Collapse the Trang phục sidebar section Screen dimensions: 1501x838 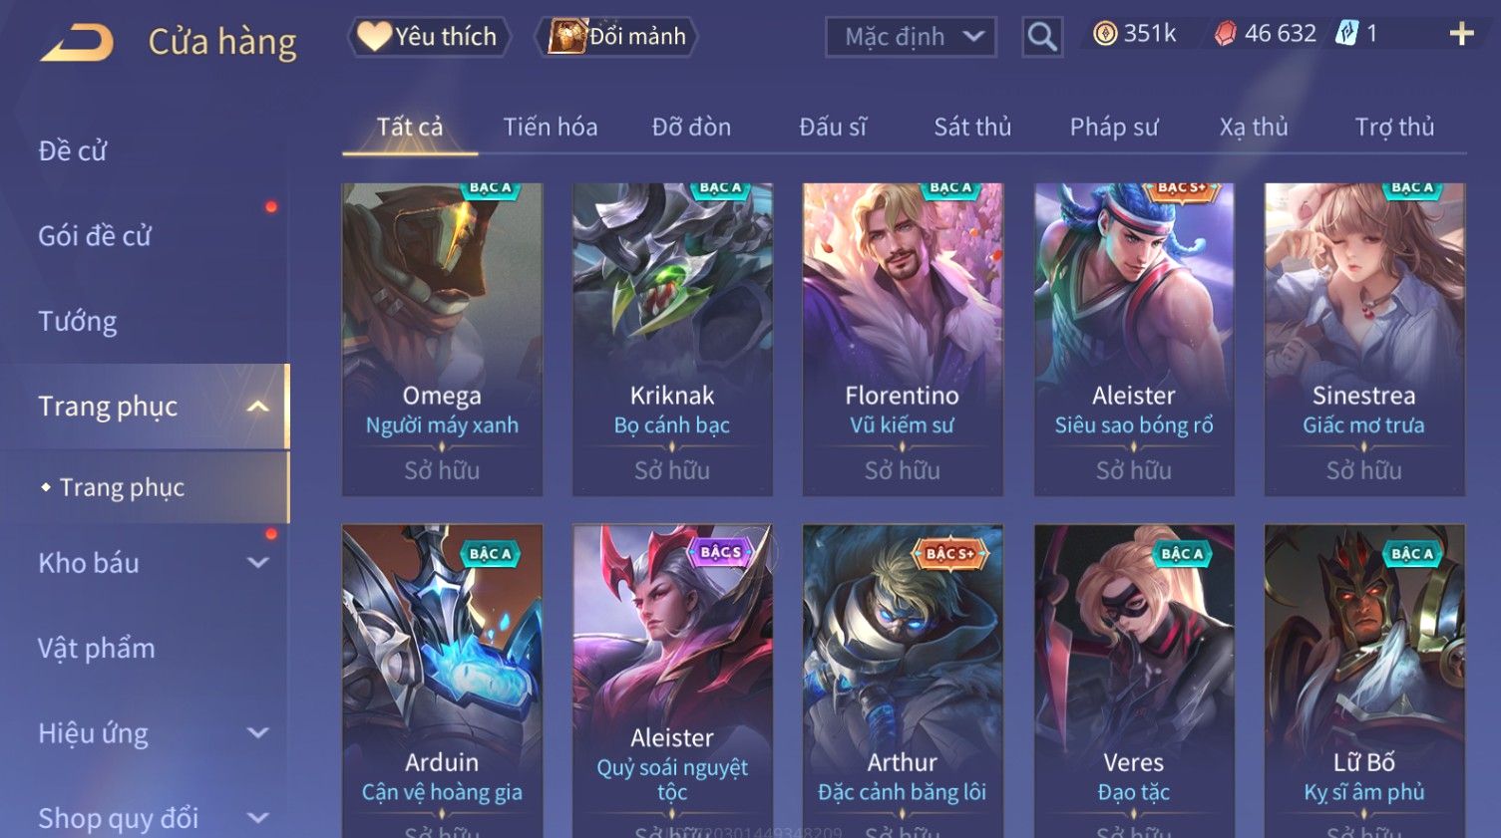pyautogui.click(x=257, y=407)
